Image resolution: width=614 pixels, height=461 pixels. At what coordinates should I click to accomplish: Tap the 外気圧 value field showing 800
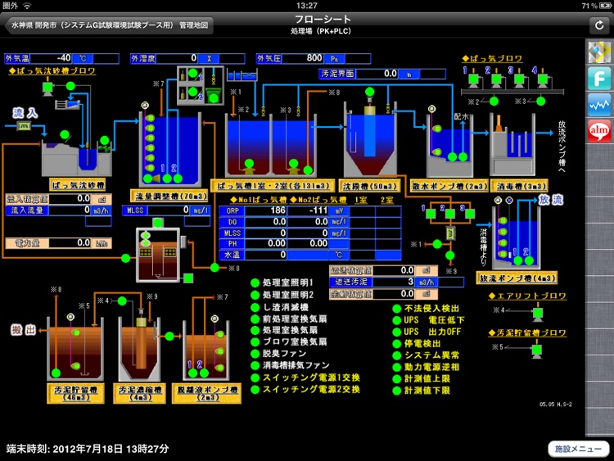pos(303,58)
